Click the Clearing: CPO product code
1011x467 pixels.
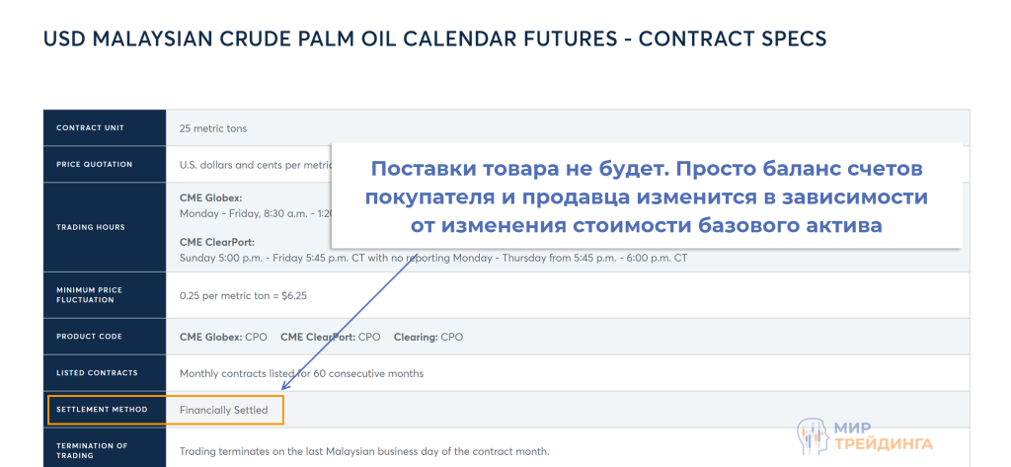pyautogui.click(x=428, y=337)
